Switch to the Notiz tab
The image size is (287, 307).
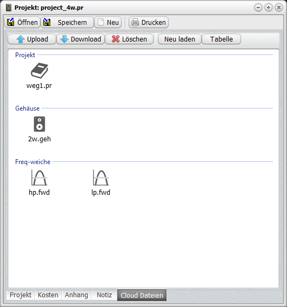point(104,295)
